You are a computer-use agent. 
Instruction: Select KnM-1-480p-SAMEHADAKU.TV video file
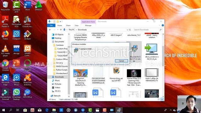coord(152,75)
